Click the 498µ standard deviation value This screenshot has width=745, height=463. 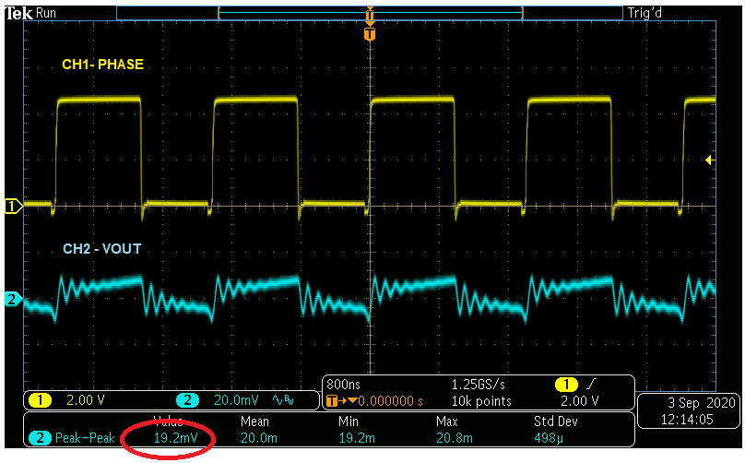point(549,438)
